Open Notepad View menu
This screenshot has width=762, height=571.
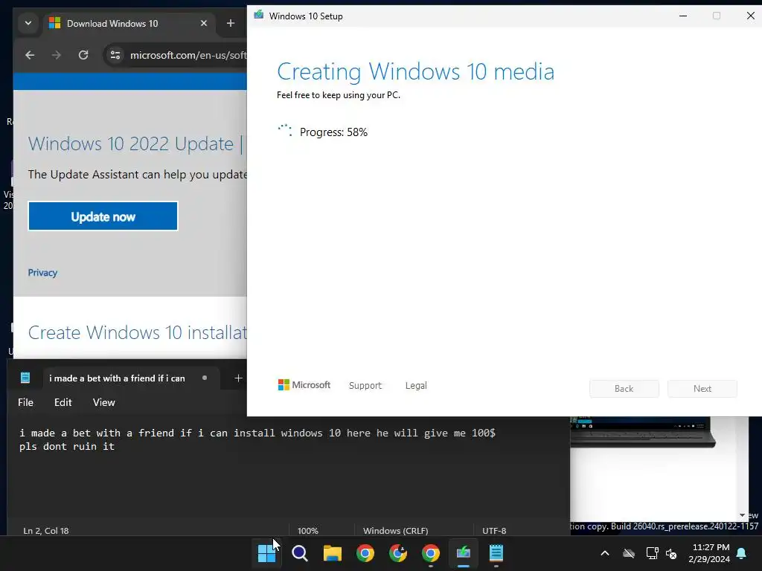(104, 402)
